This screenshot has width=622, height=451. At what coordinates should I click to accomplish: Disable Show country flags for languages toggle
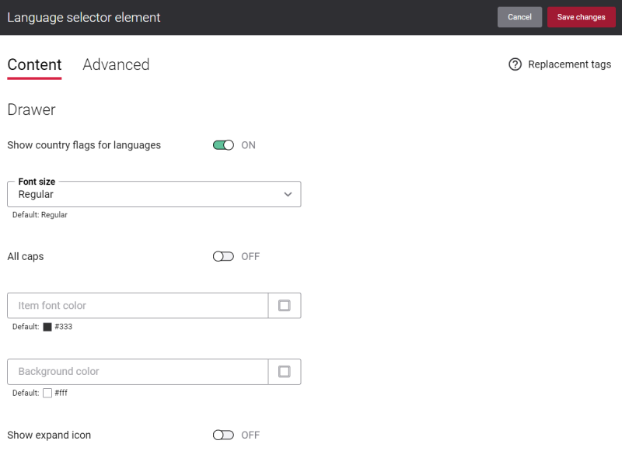point(223,145)
